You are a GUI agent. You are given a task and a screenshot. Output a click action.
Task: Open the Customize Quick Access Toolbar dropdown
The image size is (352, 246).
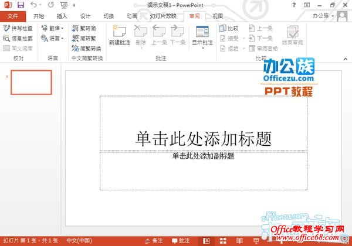pos(74,5)
